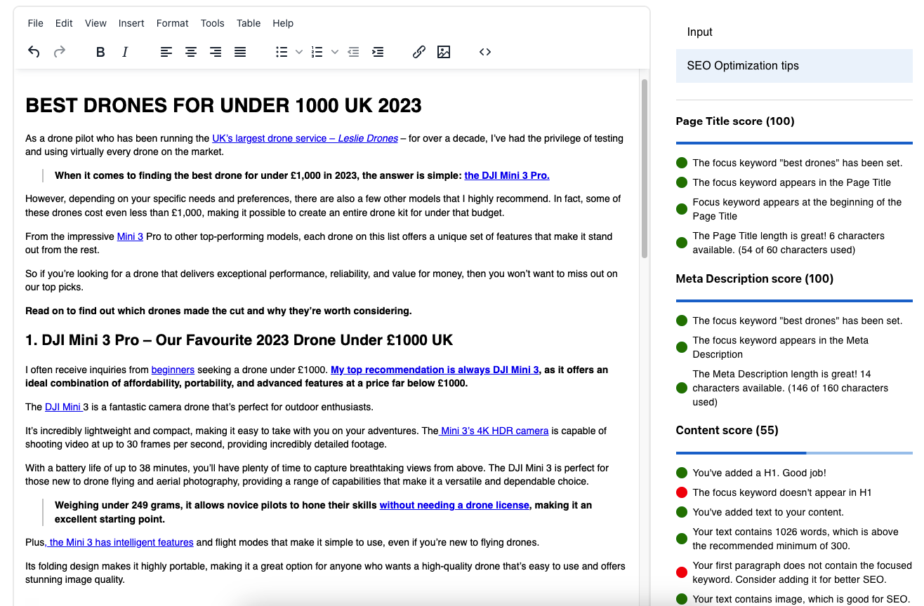The image size is (924, 606).
Task: Center align the text
Action: click(x=191, y=52)
